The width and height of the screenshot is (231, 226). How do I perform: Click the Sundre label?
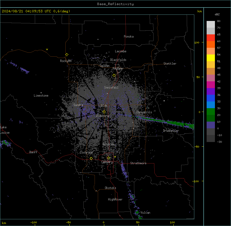78,105
